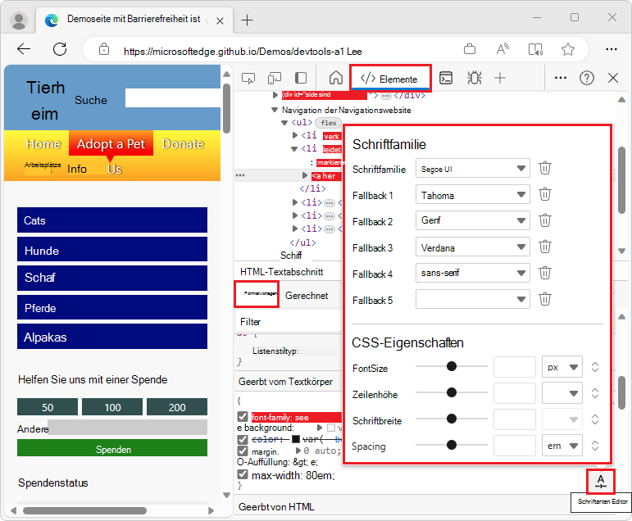Open DevTools customize three-dot menu

coord(561,78)
